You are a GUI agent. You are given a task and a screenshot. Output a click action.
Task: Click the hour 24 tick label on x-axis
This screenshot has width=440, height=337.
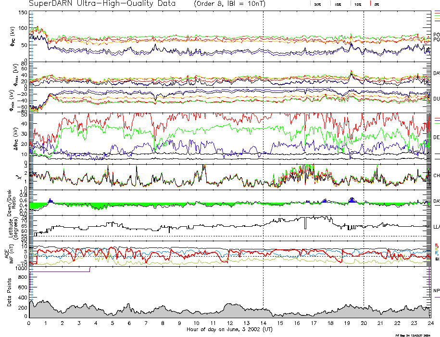pos(430,324)
